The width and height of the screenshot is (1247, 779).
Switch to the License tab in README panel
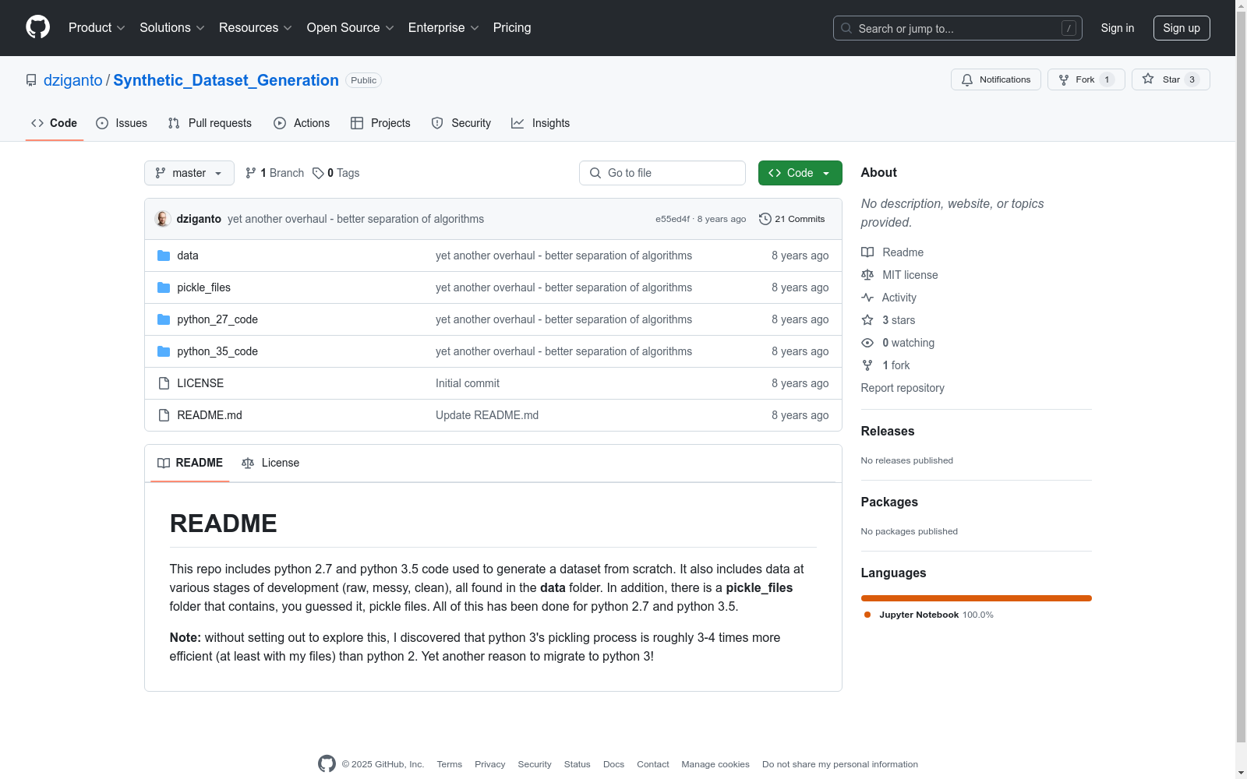[x=270, y=463]
